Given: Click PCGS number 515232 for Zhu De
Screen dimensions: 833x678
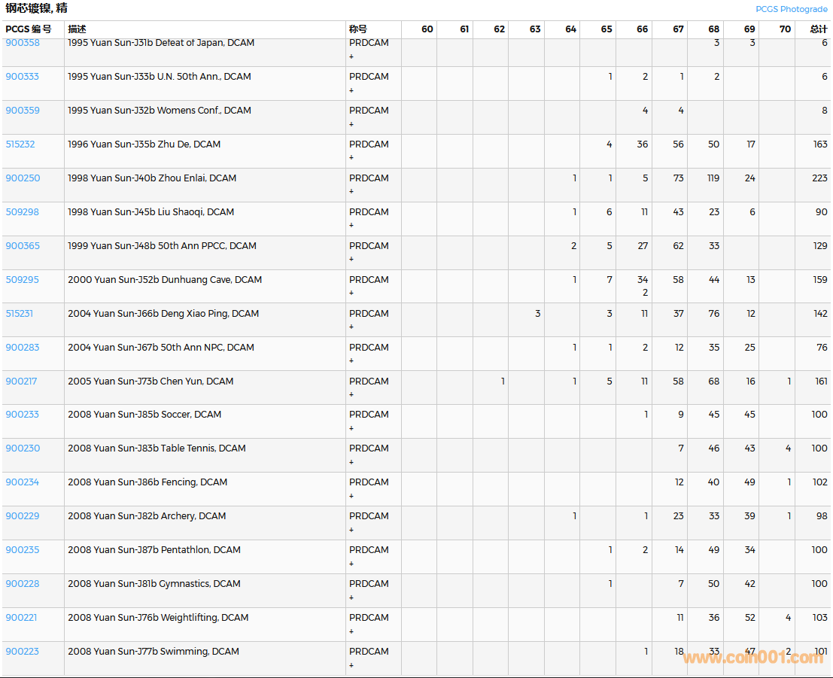Looking at the screenshot, I should coord(20,144).
